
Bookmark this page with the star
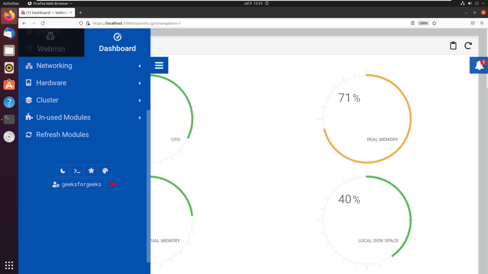[434, 23]
